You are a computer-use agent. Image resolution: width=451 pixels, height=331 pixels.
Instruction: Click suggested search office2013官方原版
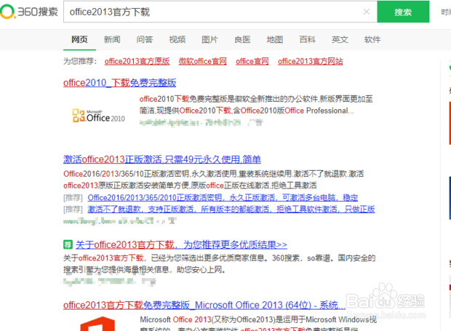[x=137, y=61]
